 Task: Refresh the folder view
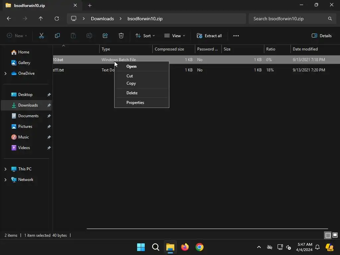(57, 19)
